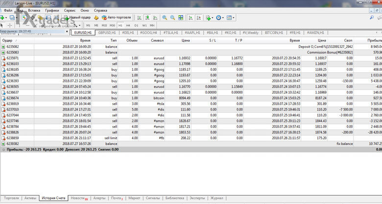The height and width of the screenshot is (204, 382).
Task: Set timeframe to M30
Action: click(112, 25)
